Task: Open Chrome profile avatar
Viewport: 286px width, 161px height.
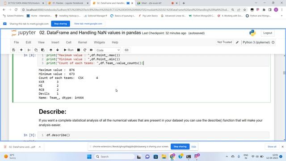Action: click(276, 10)
